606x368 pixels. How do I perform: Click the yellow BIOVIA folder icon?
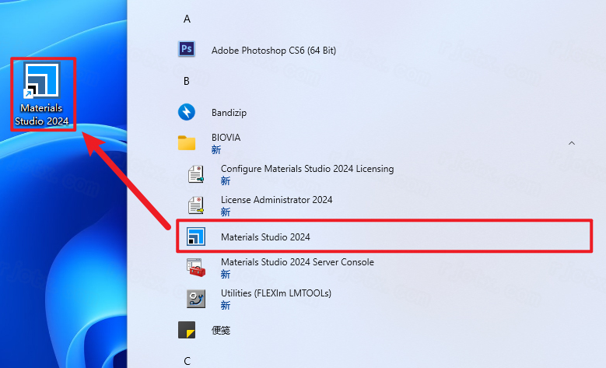pos(187,142)
